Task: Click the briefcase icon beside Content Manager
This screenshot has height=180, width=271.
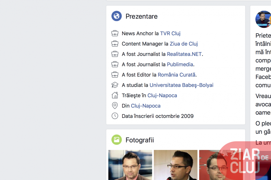Action: [115, 43]
